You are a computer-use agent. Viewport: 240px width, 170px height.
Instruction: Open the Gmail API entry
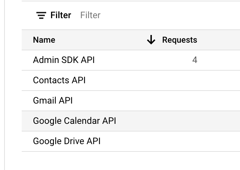(52, 100)
